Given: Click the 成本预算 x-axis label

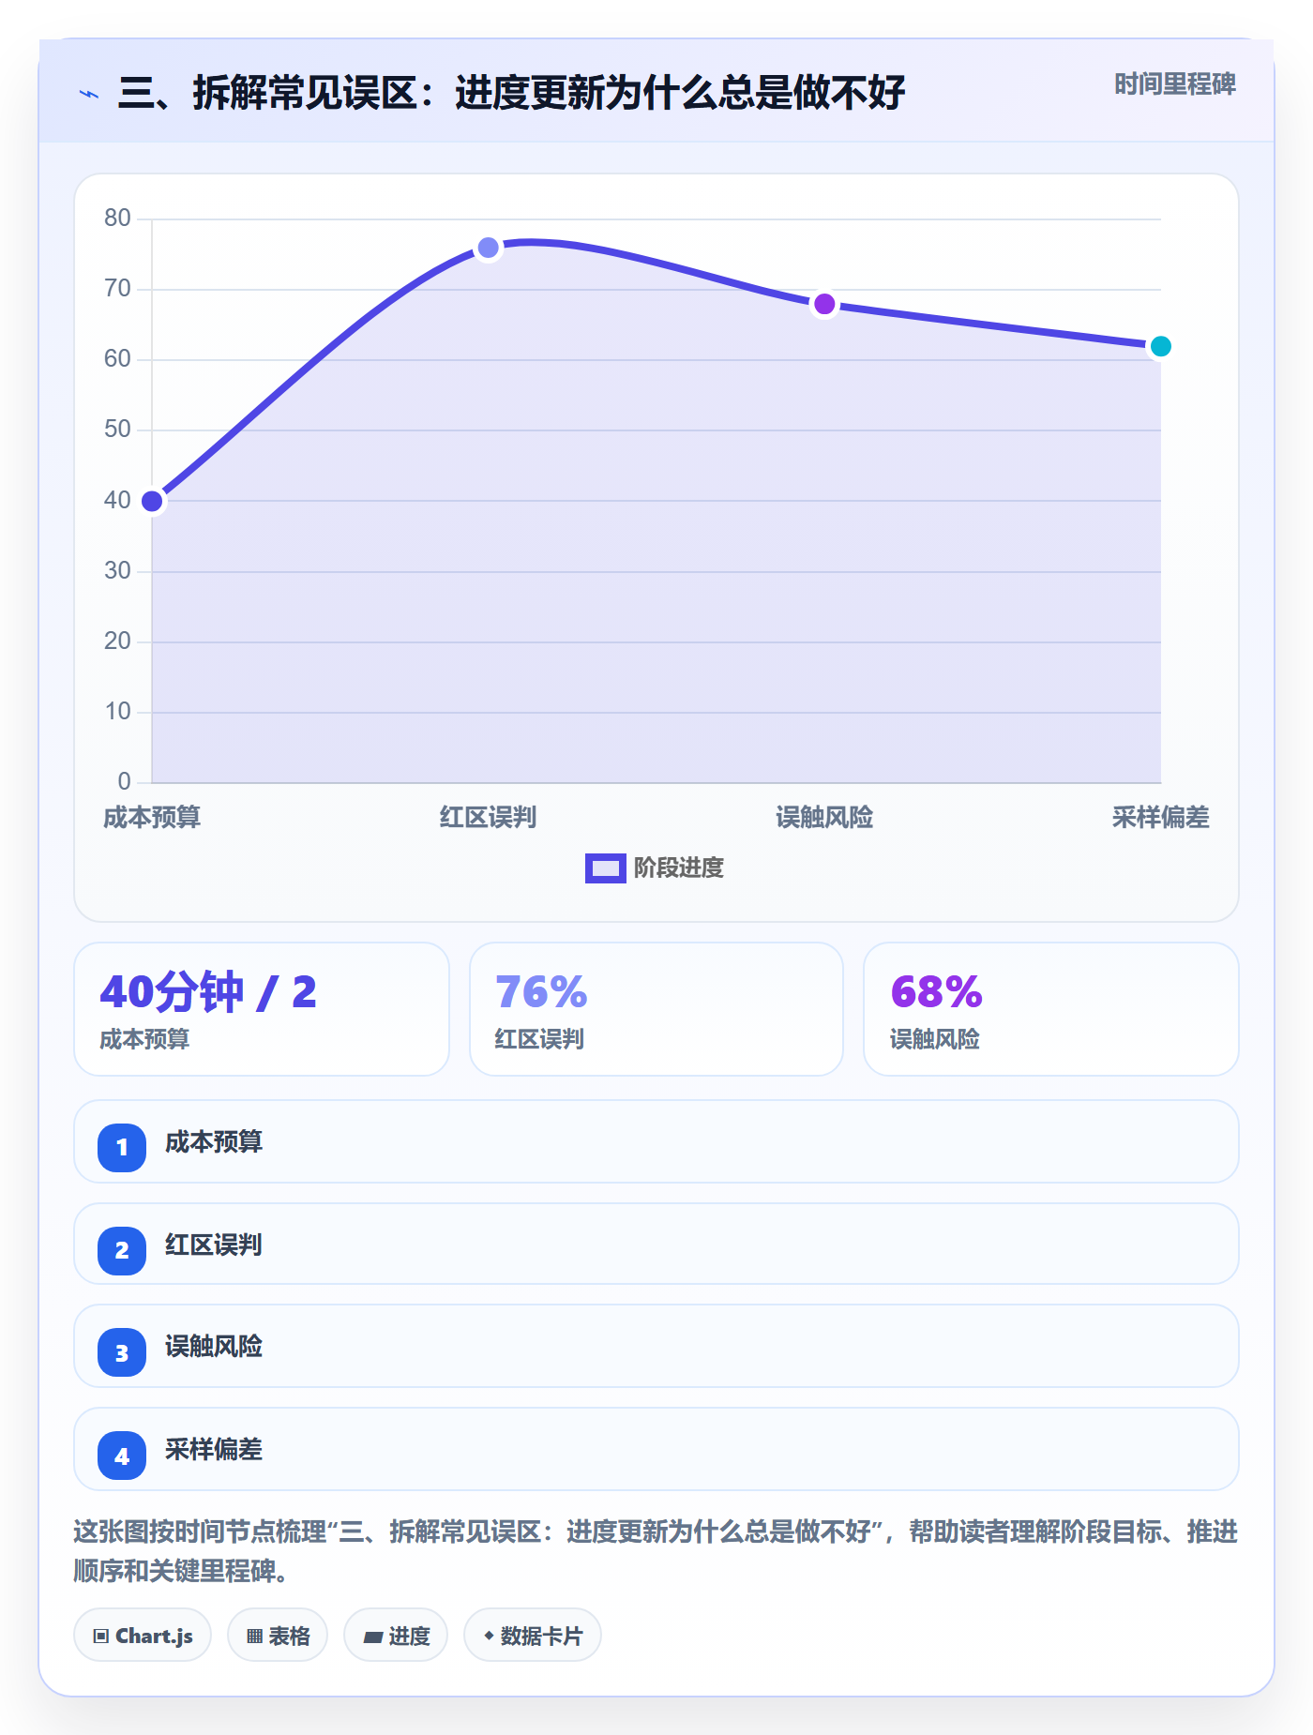Looking at the screenshot, I should coord(152,818).
